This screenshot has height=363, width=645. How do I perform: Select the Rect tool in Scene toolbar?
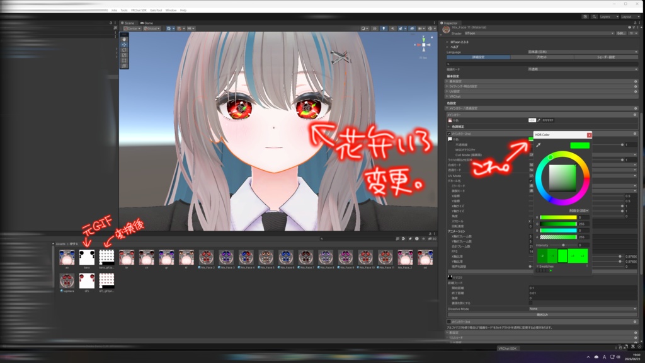coord(124,60)
